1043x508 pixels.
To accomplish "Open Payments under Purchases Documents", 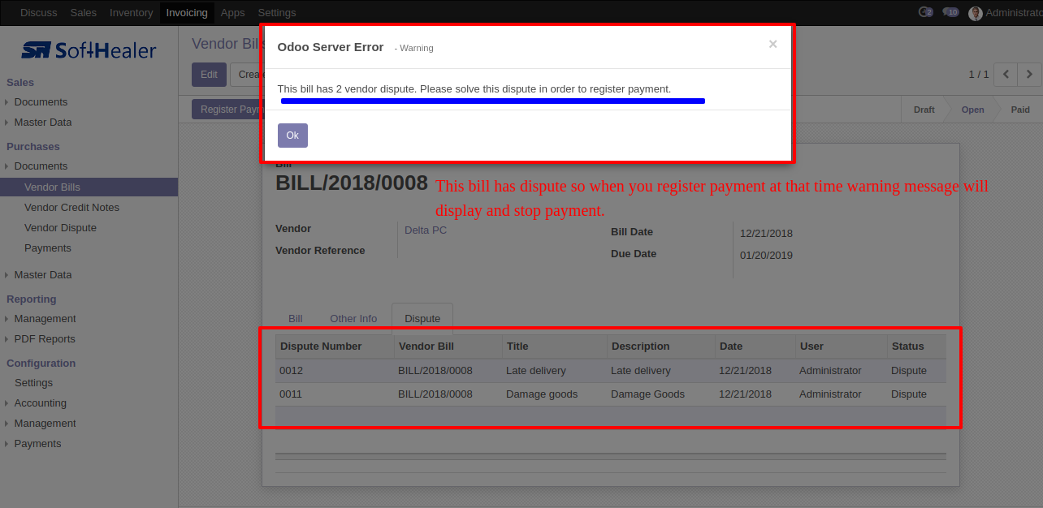I will click(x=48, y=248).
